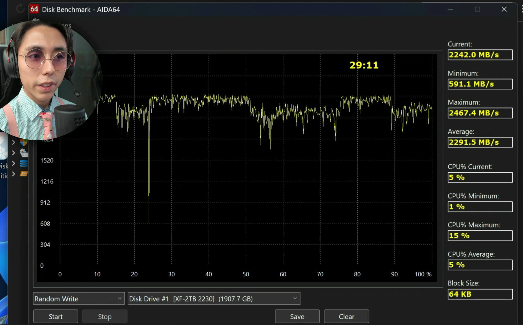Expand the database tree node chevron
The width and height of the screenshot is (523, 325).
(13, 163)
